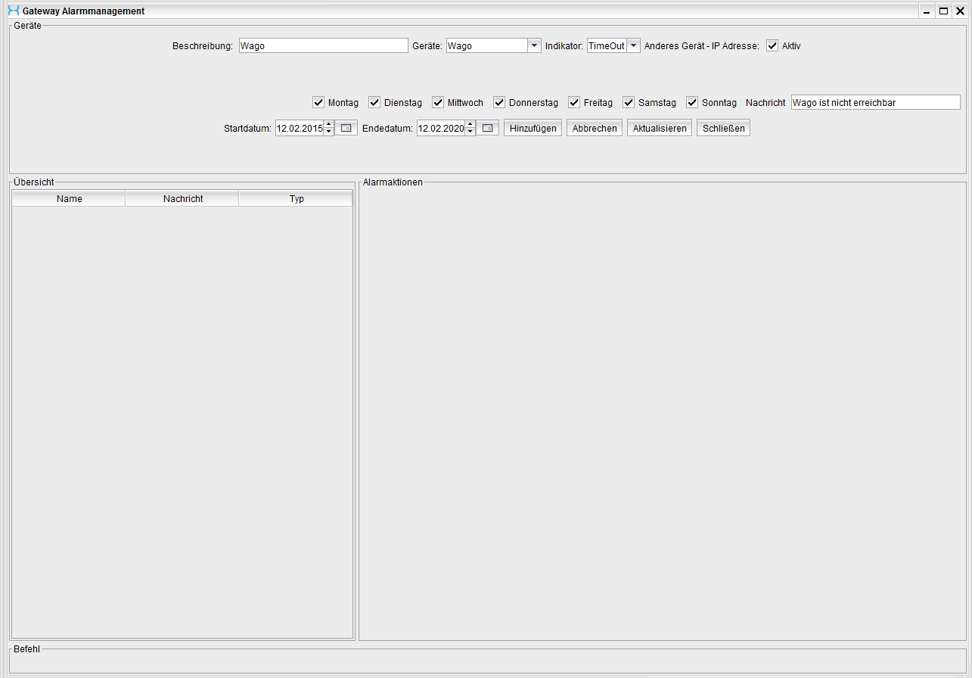
Task: Click the Aktualisieren button
Action: tap(659, 129)
